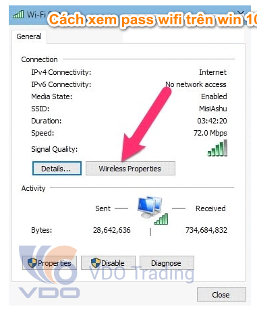The height and width of the screenshot is (311, 257).
Task: Click the Duration value 03:42:20
Action: 212,121
